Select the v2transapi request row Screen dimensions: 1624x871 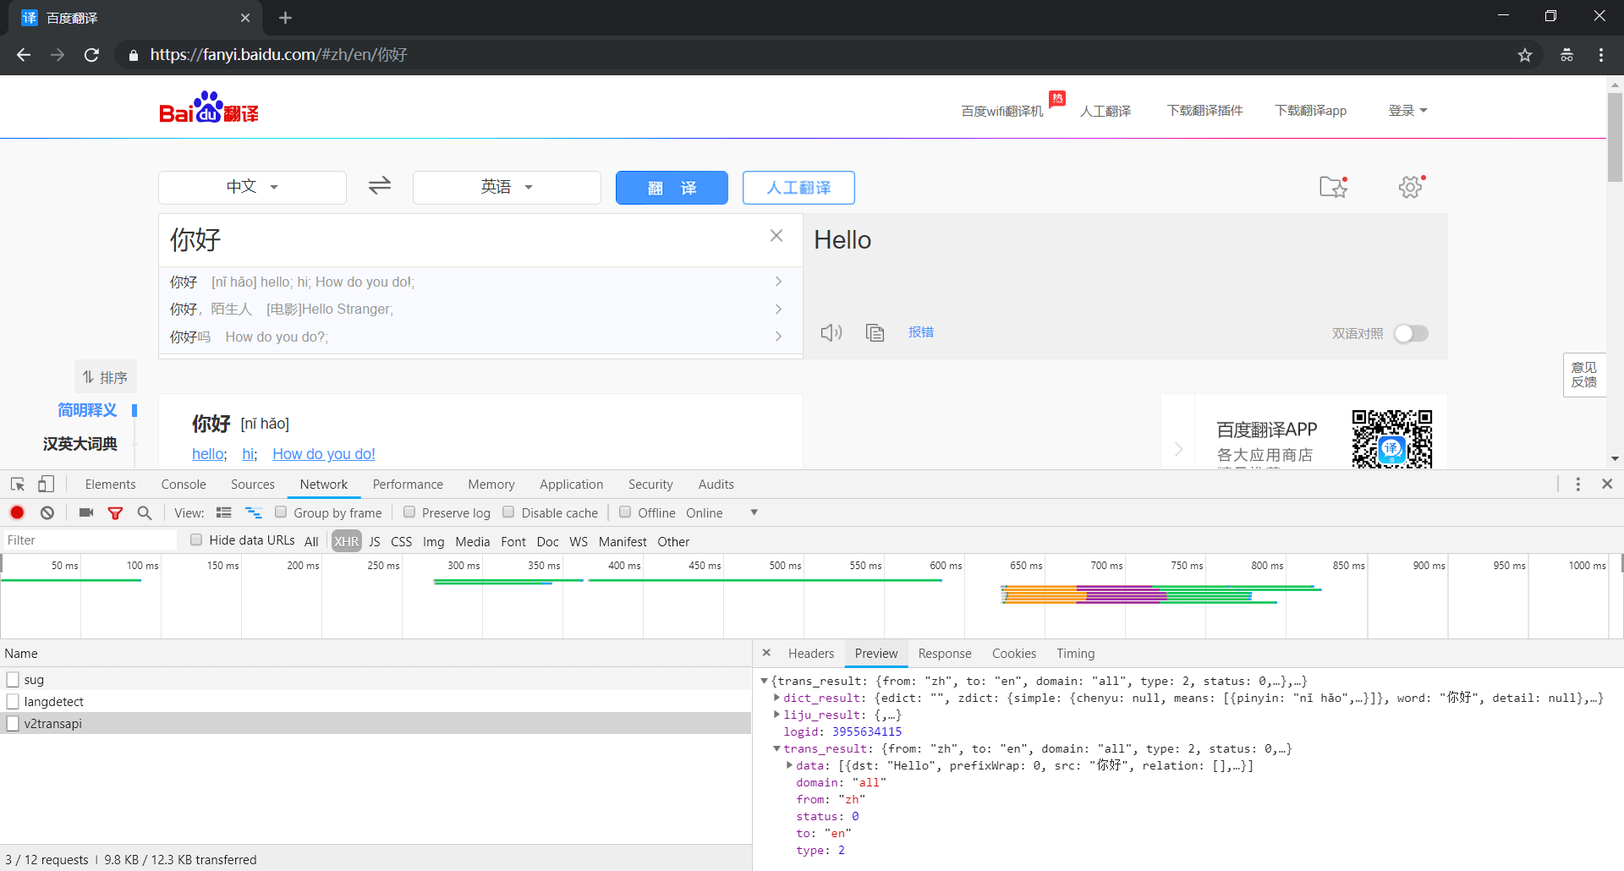coord(376,724)
